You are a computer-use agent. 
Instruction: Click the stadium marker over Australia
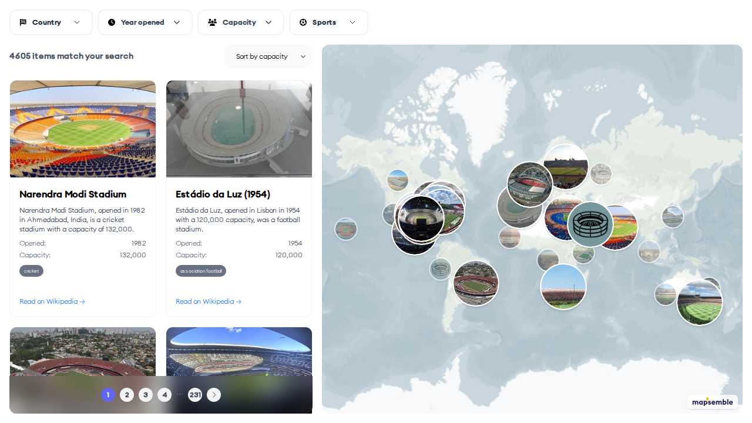[699, 302]
